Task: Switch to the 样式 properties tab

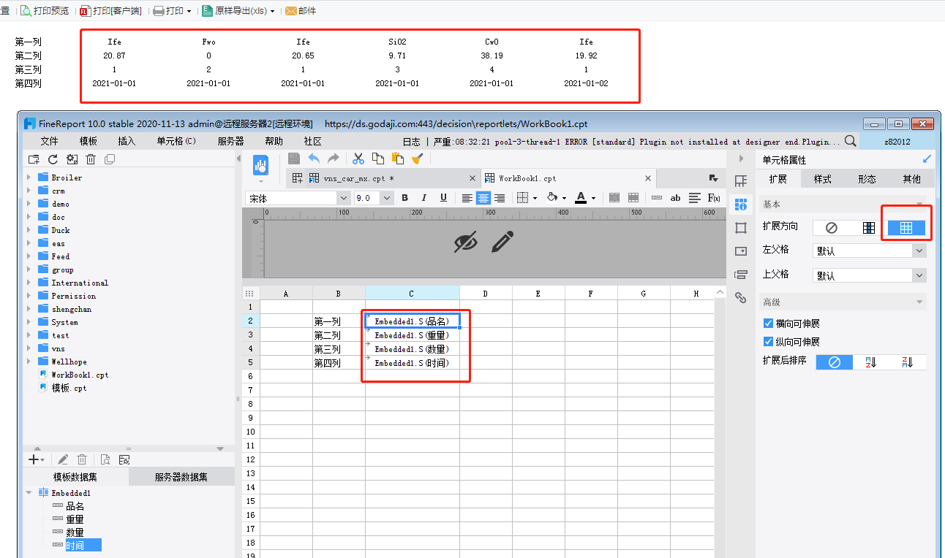Action: (x=823, y=179)
